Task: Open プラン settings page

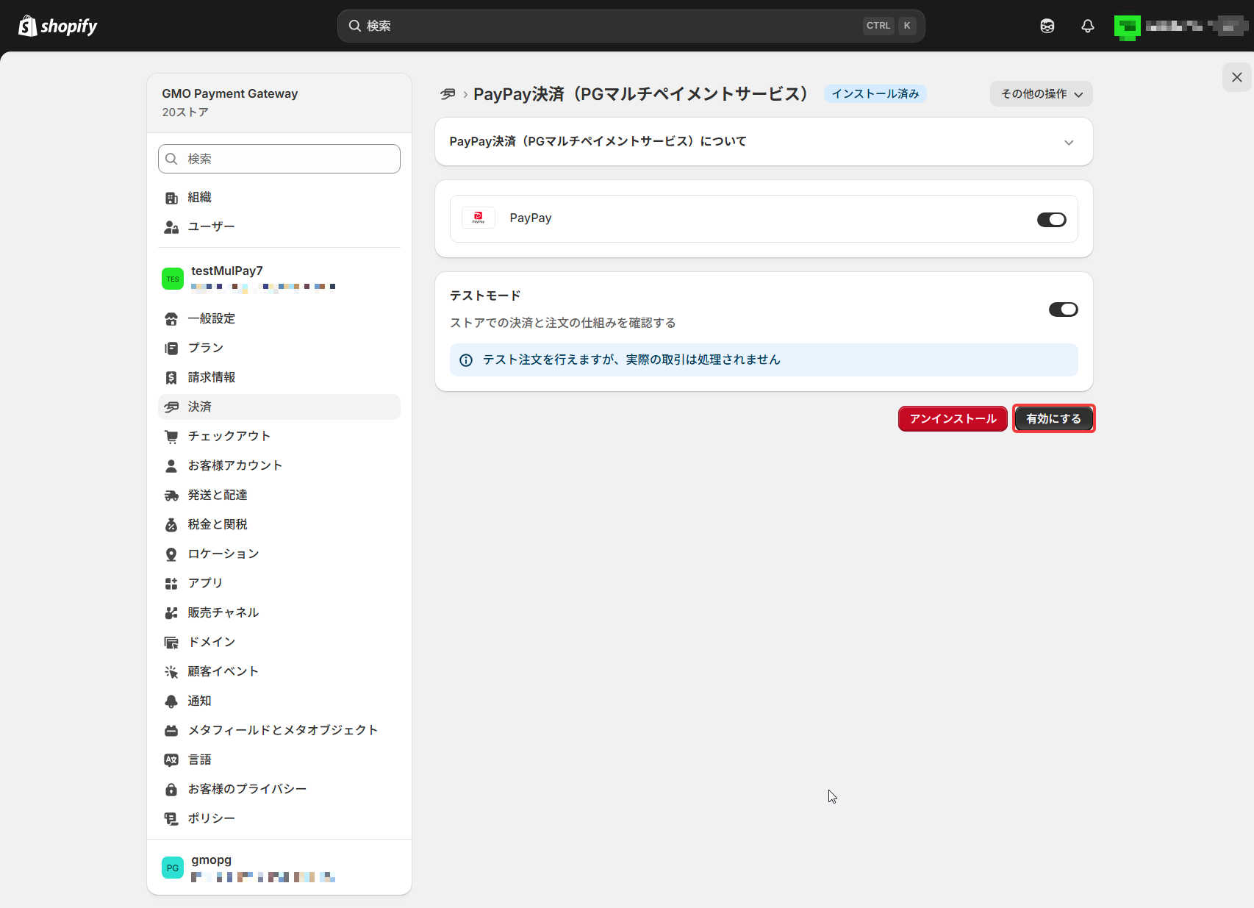Action: (279, 348)
